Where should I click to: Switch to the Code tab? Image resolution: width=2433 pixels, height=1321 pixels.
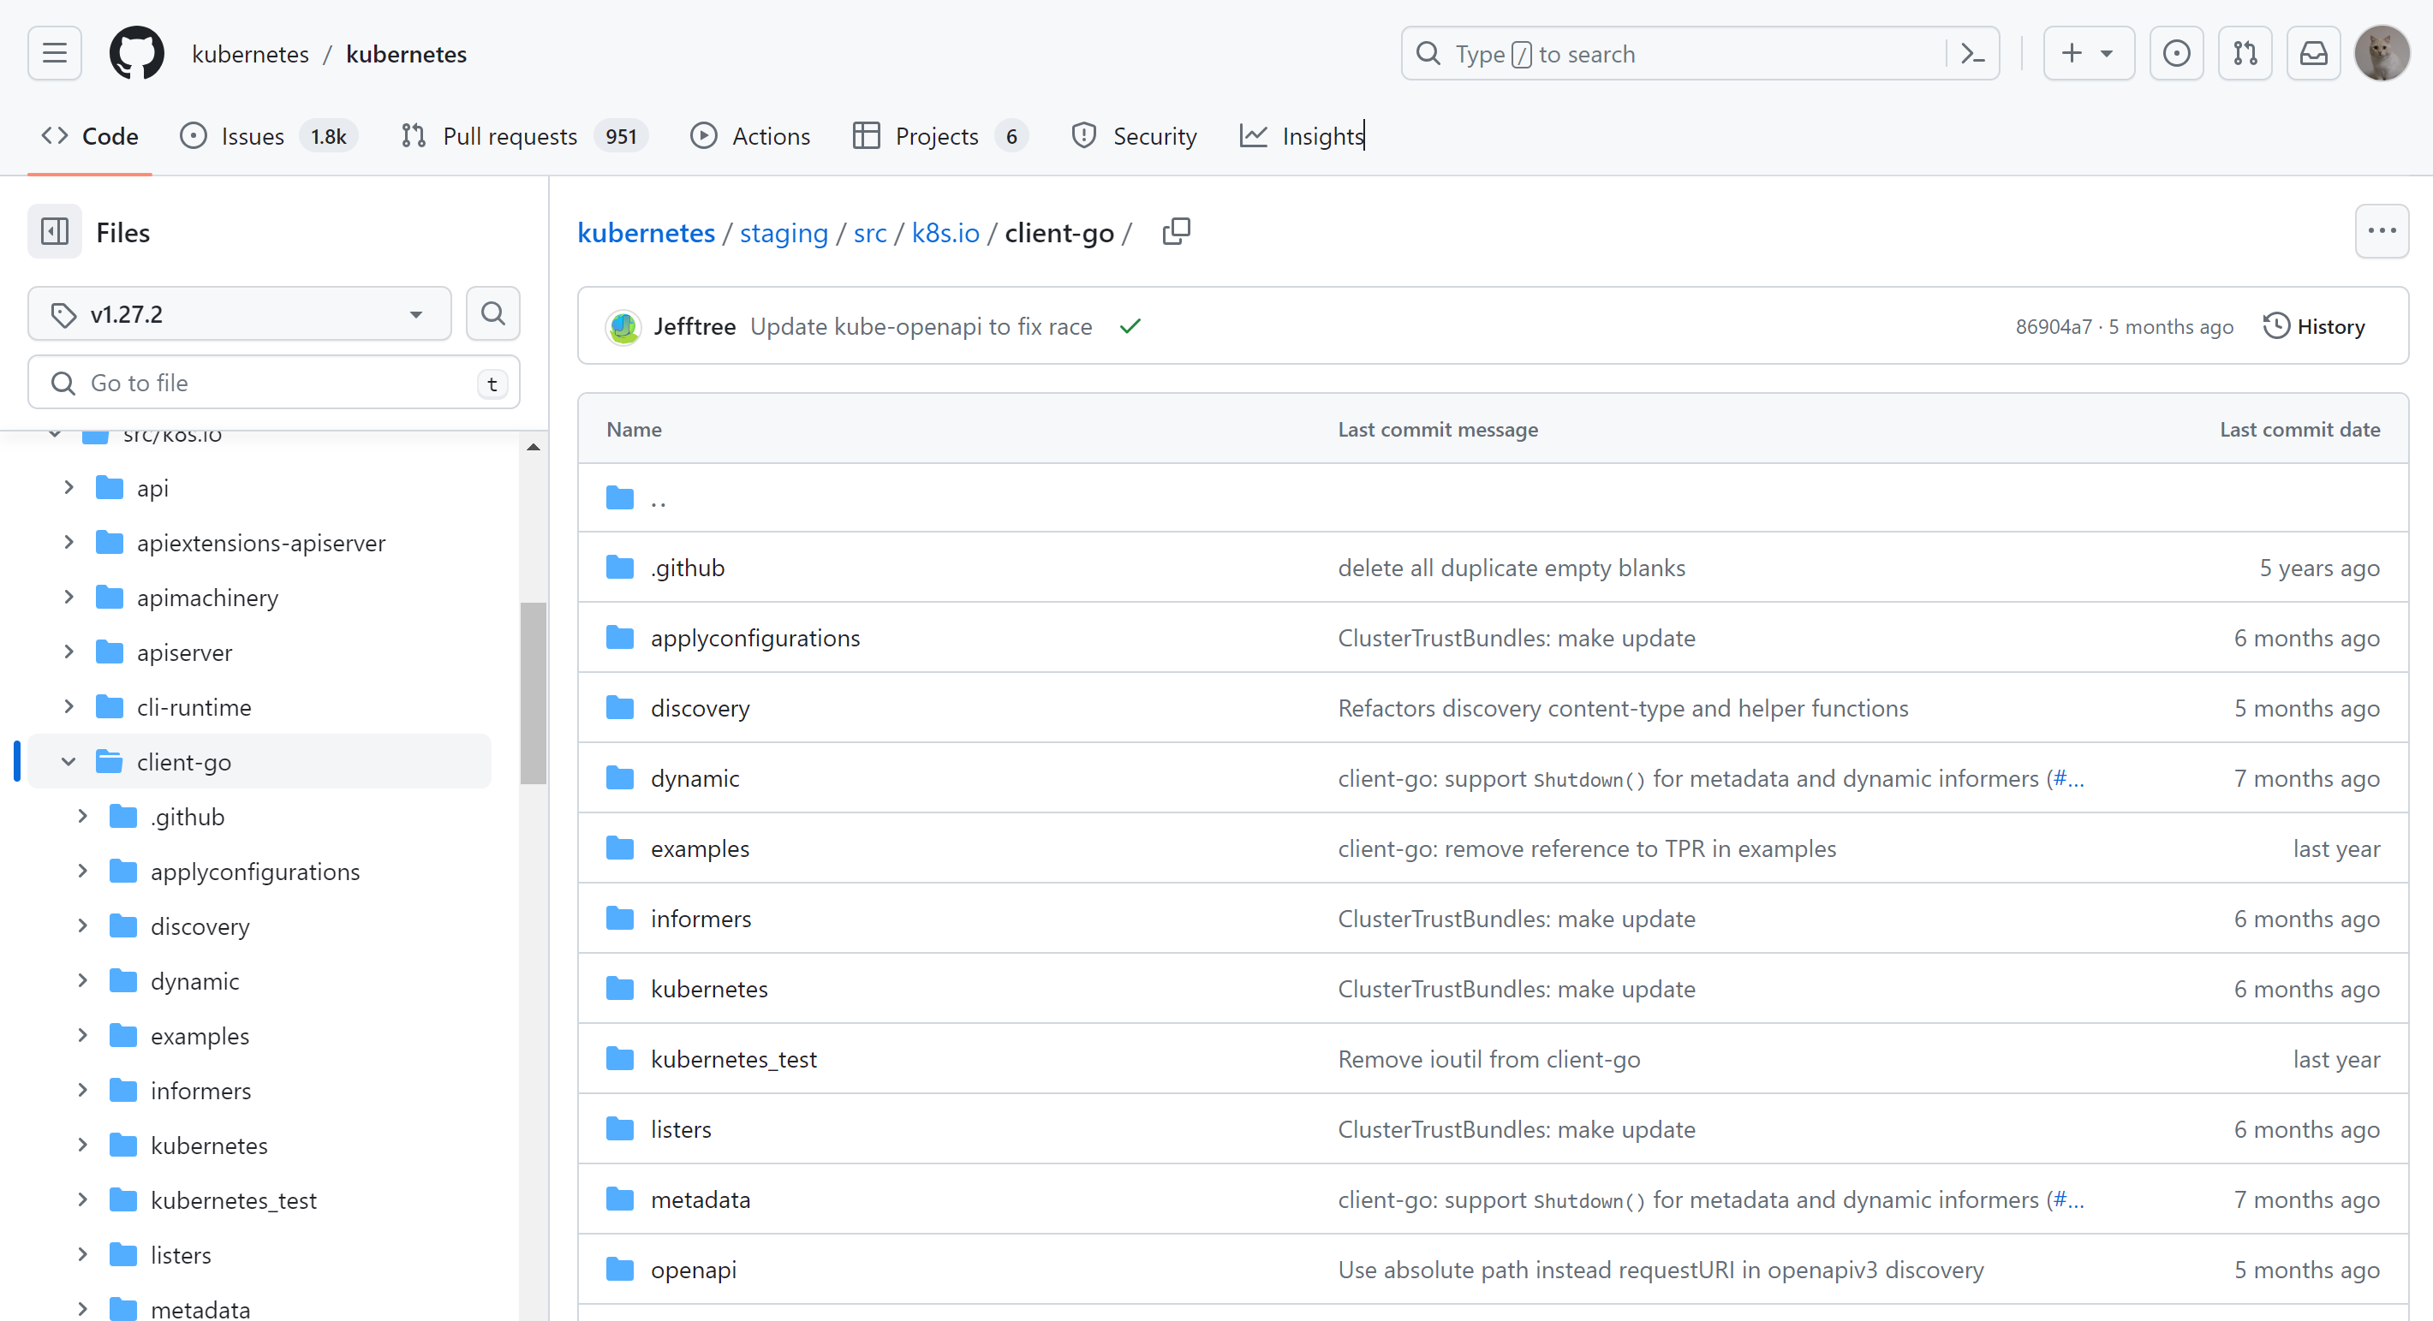click(90, 136)
